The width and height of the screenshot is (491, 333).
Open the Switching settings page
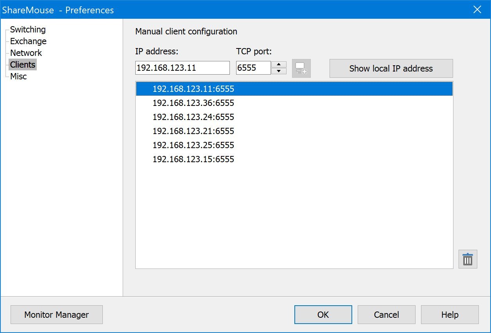pyautogui.click(x=28, y=29)
